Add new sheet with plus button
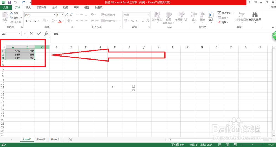276x147 pixels. coord(70,140)
